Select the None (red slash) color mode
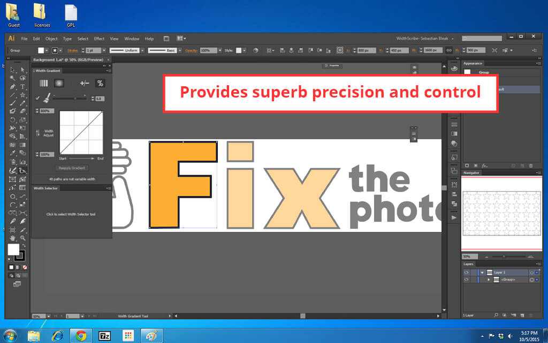548x343 pixels. 25,267
